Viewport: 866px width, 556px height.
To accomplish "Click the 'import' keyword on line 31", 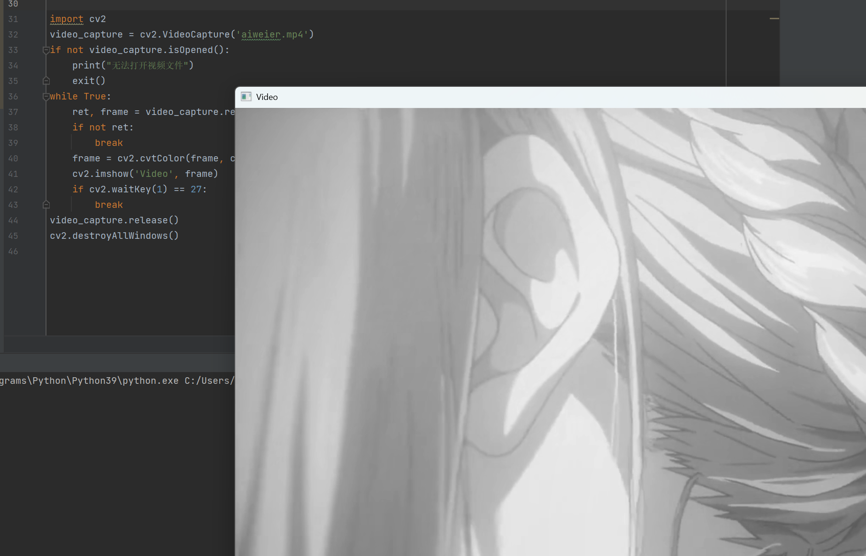I will coord(67,19).
